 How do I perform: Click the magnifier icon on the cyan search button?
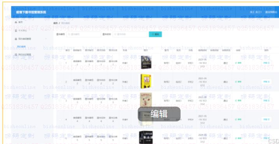pyautogui.click(x=153, y=34)
